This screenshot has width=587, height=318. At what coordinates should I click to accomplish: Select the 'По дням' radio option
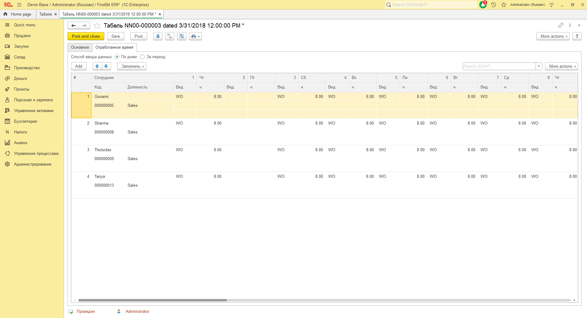(x=117, y=57)
